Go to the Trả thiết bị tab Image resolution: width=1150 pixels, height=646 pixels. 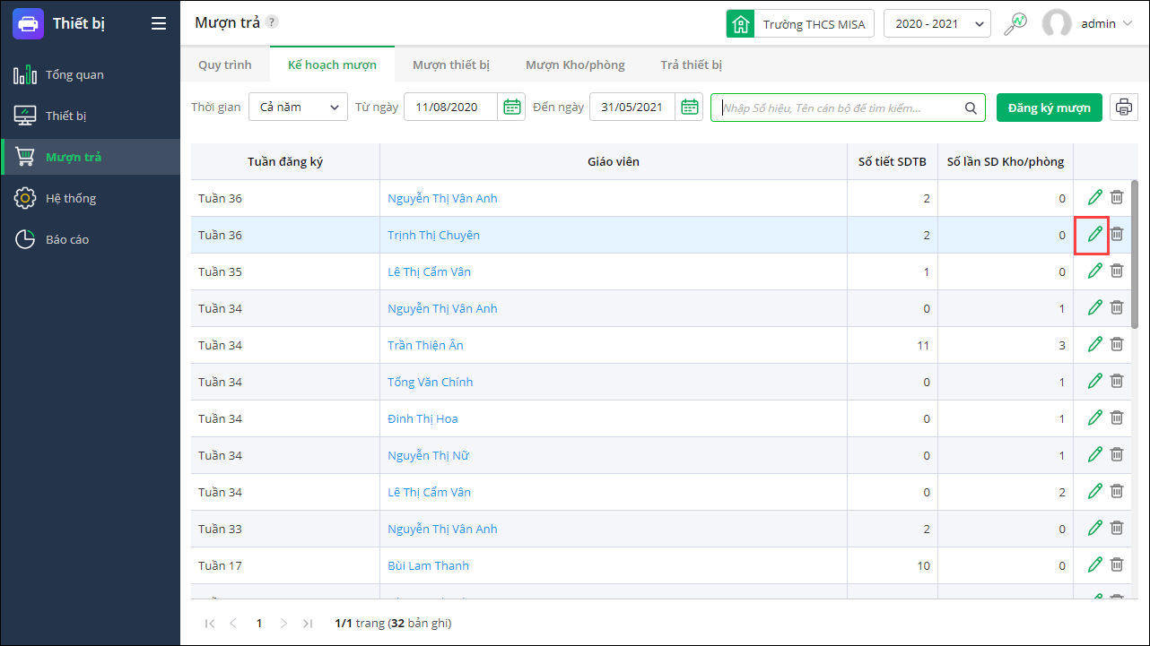coord(692,65)
